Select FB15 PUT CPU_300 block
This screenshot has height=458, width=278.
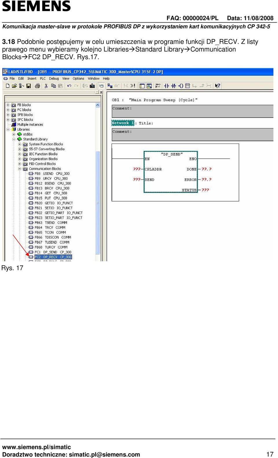point(51,198)
